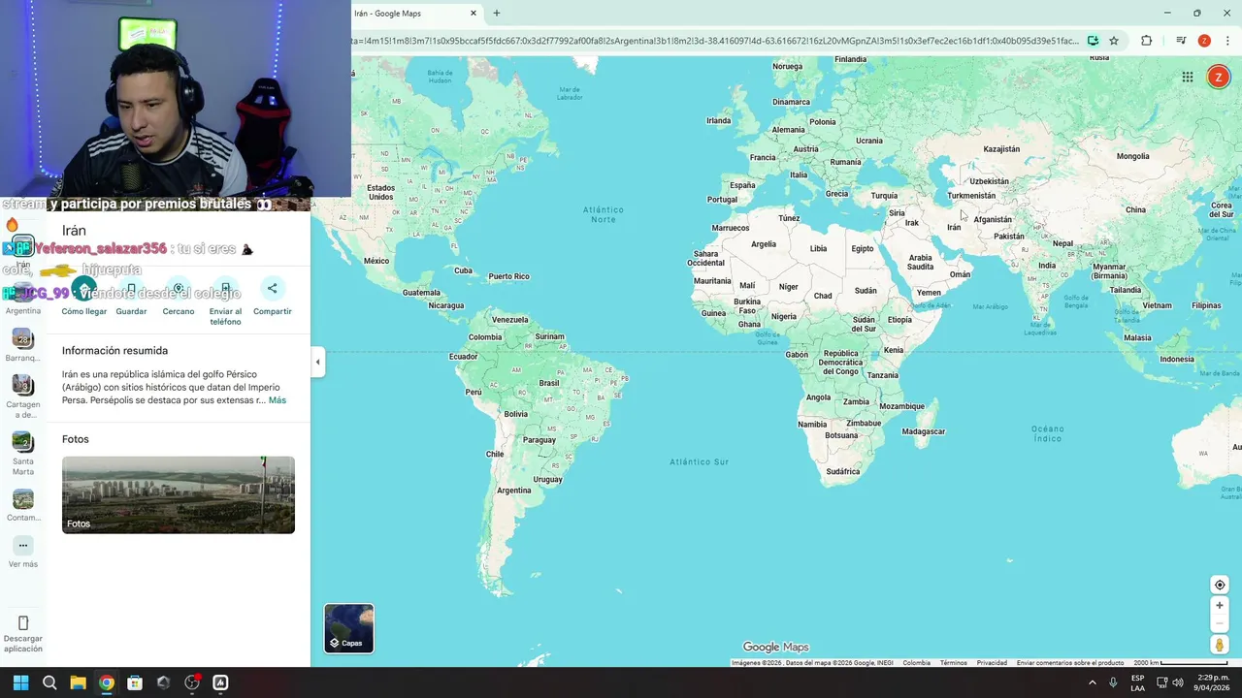The image size is (1242, 698).
Task: Click the Colombia link in map footer
Action: click(x=916, y=663)
